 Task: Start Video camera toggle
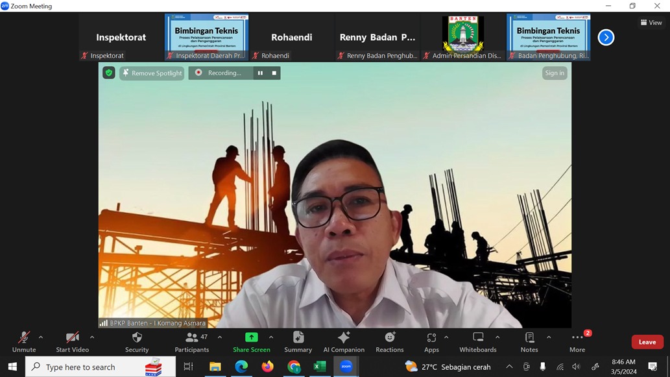coord(72,342)
